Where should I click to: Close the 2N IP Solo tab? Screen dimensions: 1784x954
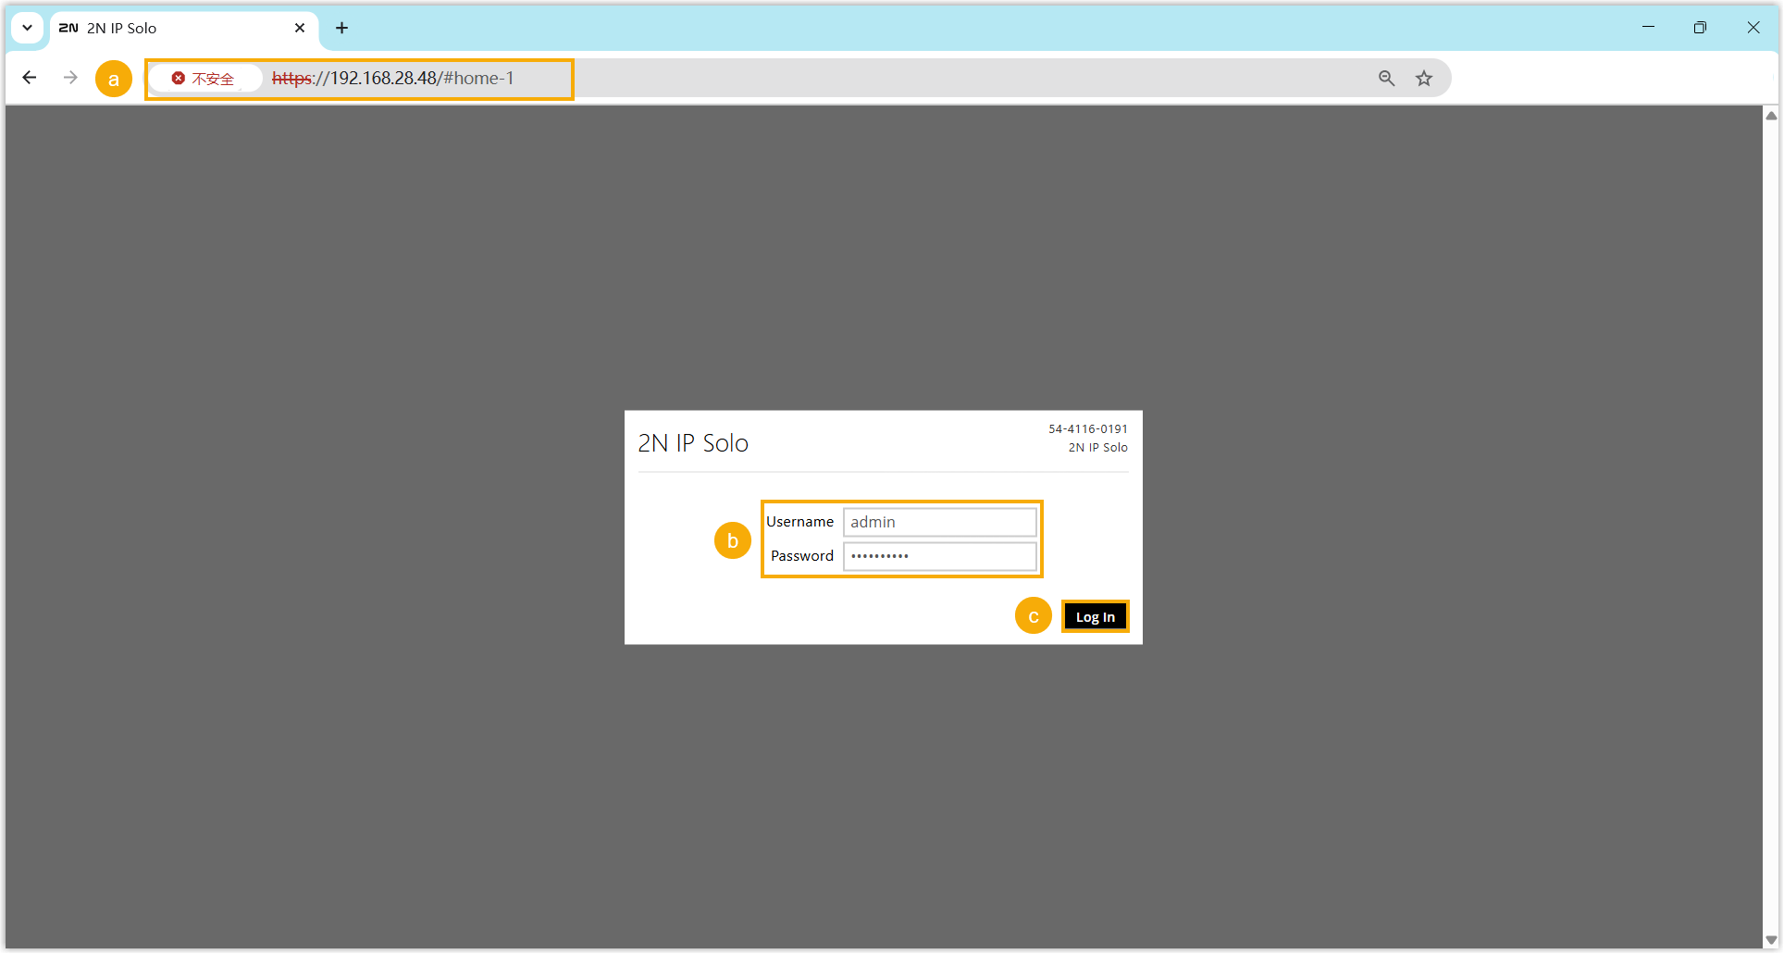[300, 28]
